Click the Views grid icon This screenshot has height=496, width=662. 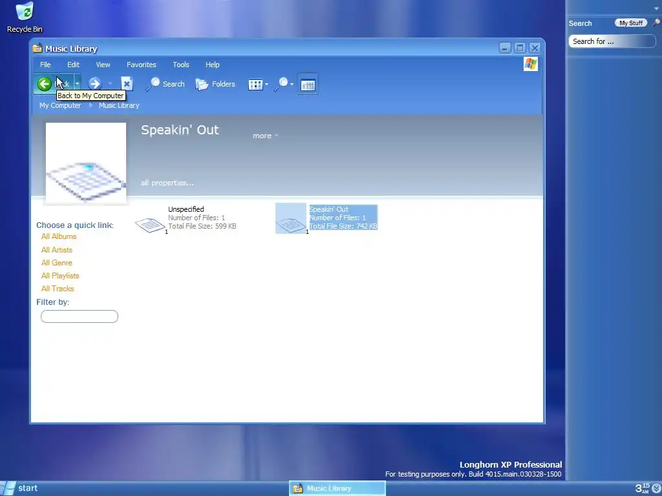[255, 85]
